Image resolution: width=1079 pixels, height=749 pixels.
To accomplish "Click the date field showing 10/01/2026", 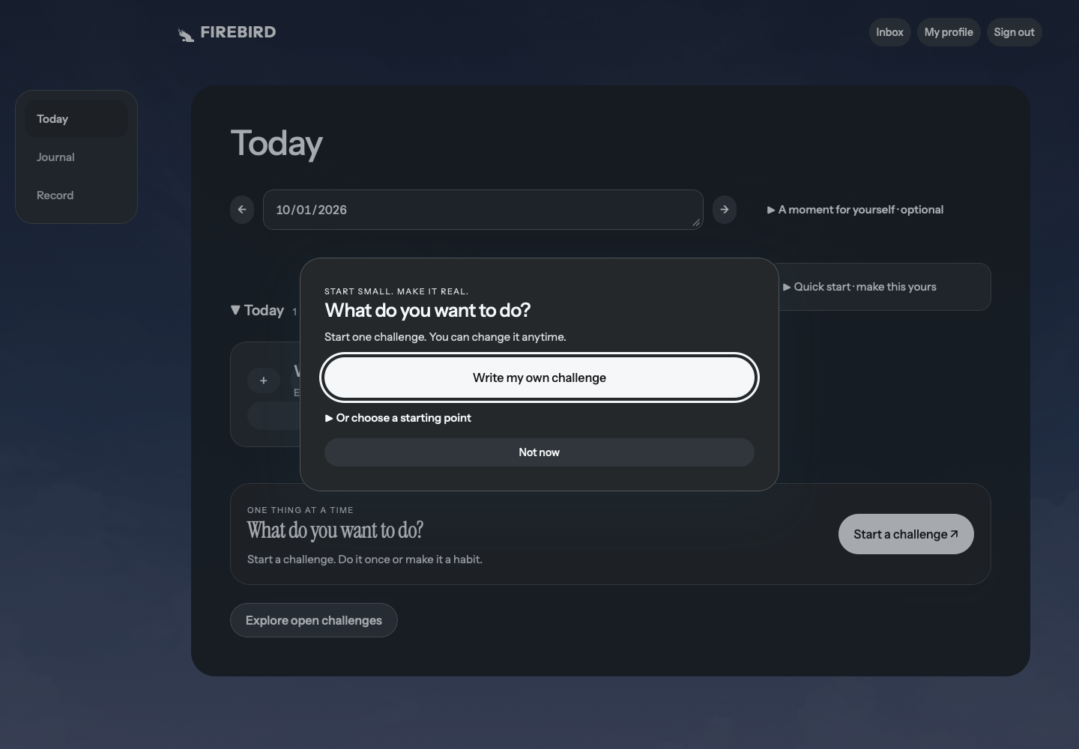I will click(483, 210).
